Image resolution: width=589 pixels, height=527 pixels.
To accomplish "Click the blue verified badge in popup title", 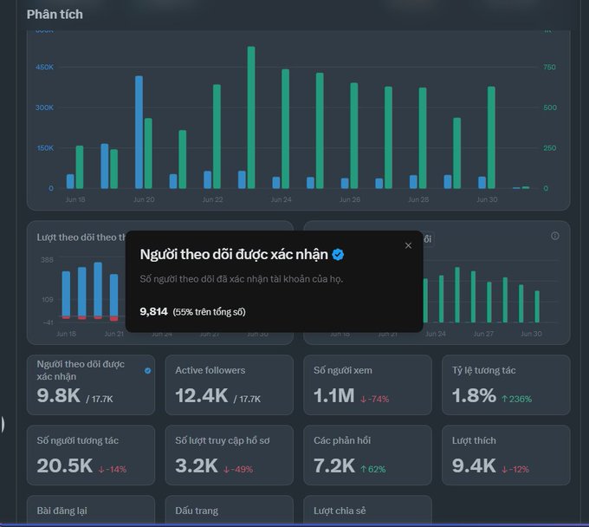I will click(x=338, y=255).
